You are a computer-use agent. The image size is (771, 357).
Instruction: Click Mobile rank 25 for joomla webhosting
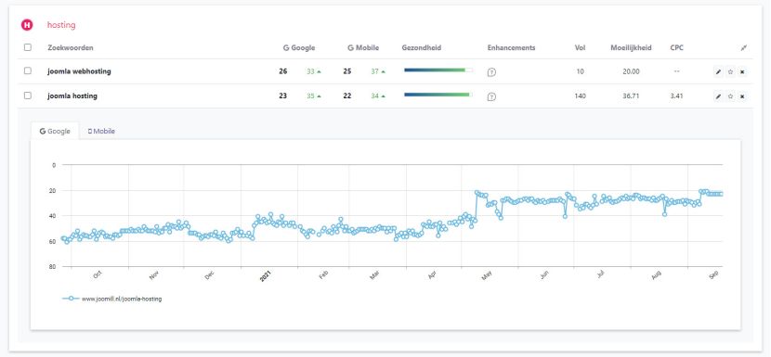[x=347, y=71]
